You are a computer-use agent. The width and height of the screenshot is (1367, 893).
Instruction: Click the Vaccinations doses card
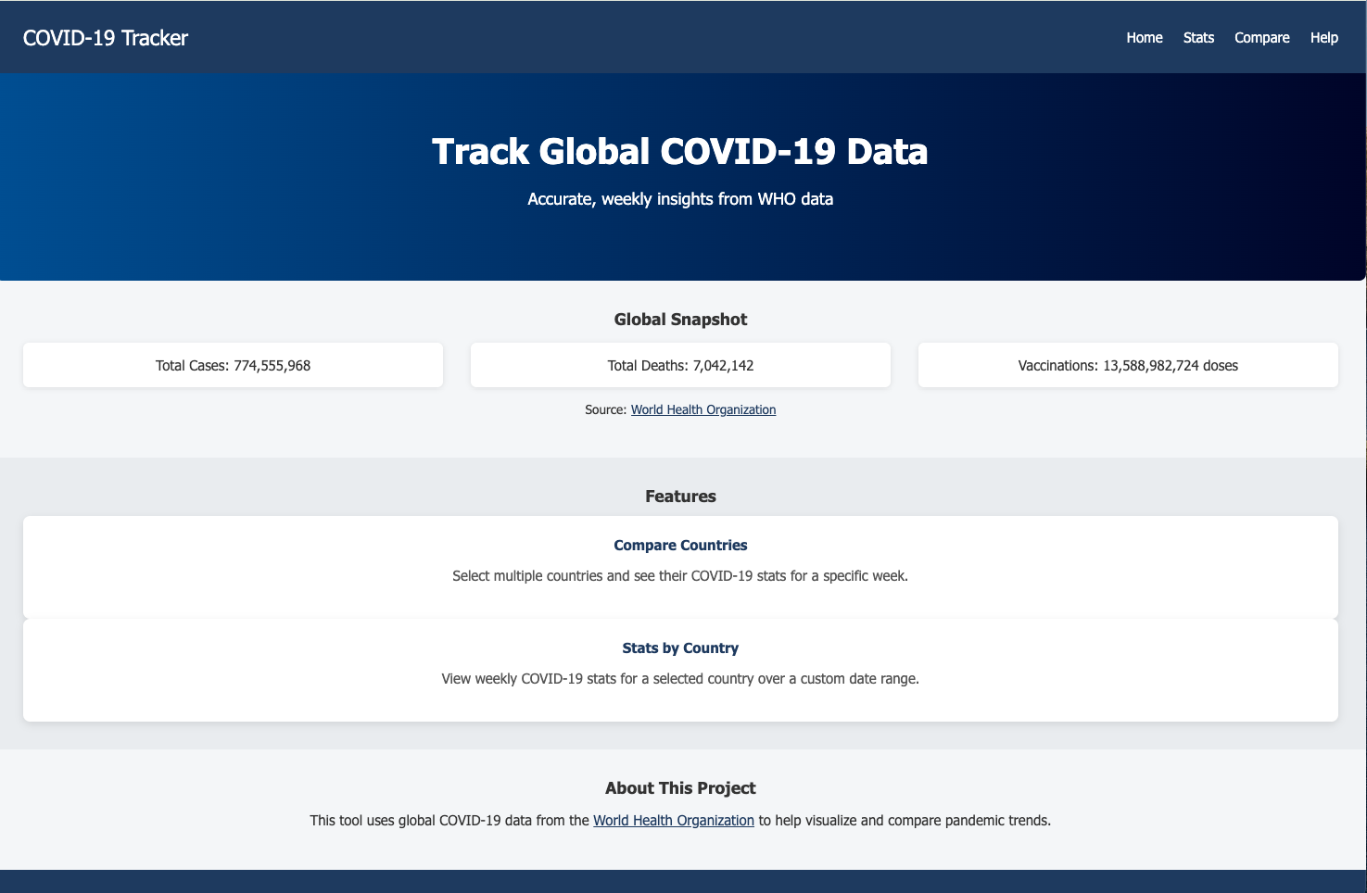click(1127, 366)
